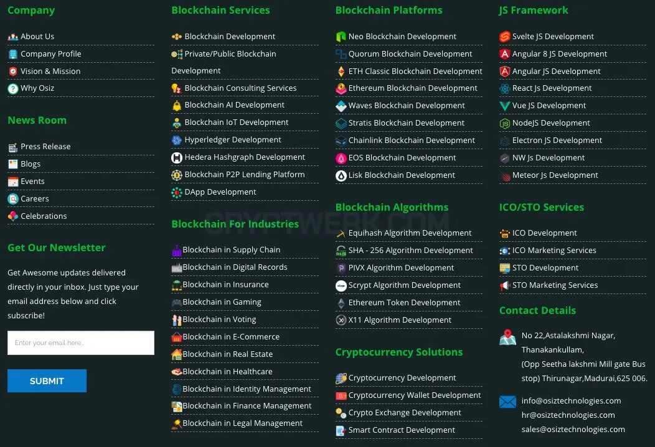Open Blockchain in Voting link
This screenshot has width=655, height=447.
coord(219,320)
